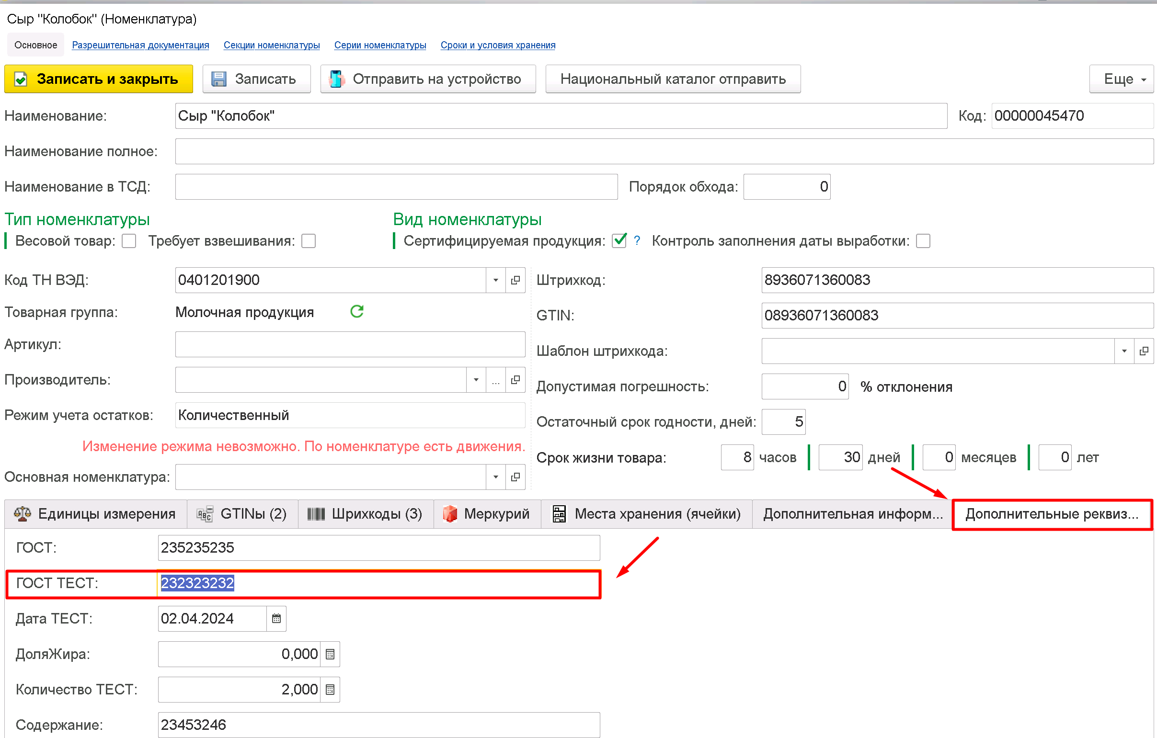Switch to 'Места хранения (ячейки)' tab
Screen dimensions: 1157x738
(647, 514)
